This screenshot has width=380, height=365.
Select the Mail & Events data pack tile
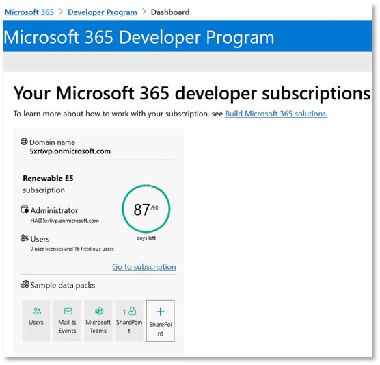point(67,320)
